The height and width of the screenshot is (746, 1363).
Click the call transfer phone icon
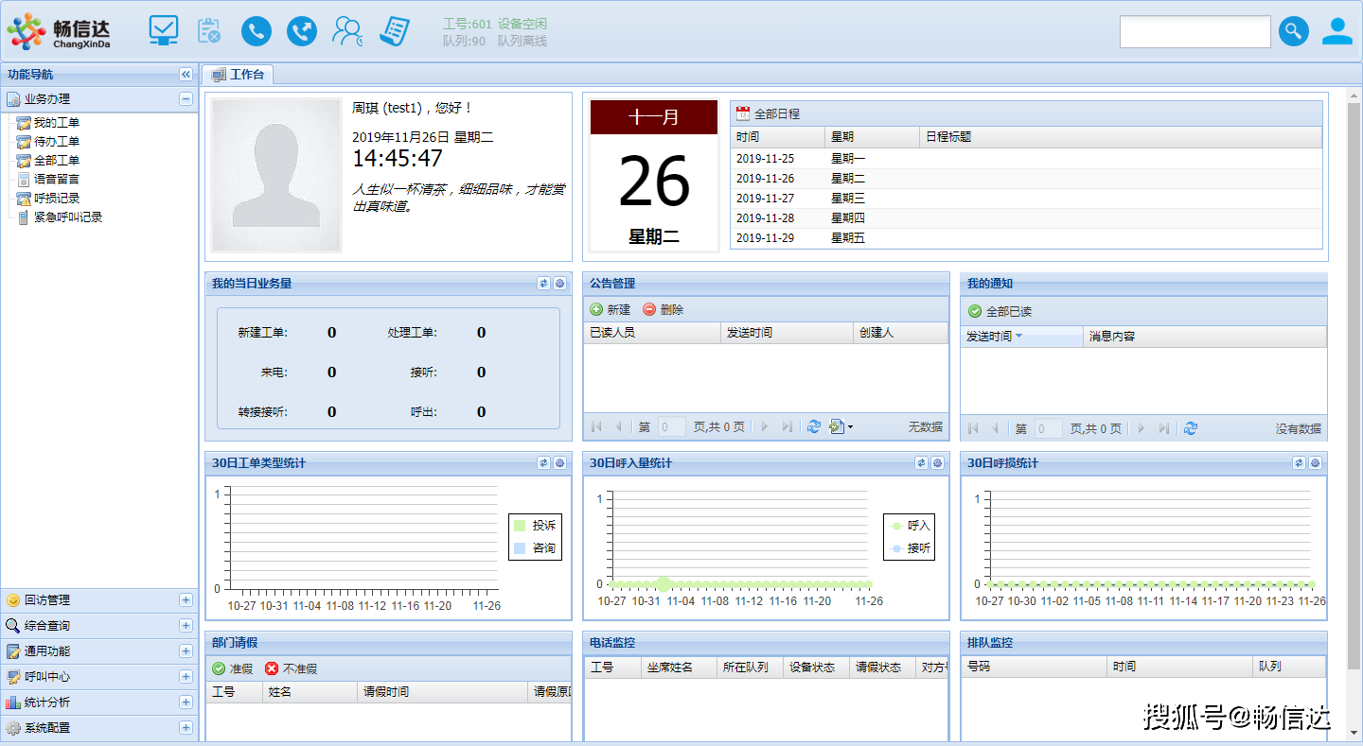tap(302, 31)
